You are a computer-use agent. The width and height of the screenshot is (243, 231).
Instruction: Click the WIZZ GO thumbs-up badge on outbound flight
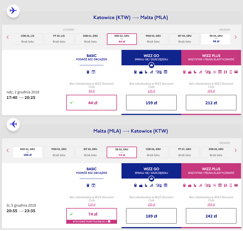(x=152, y=65)
